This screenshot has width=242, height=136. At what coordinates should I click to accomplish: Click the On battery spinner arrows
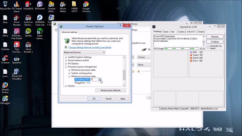tap(100, 80)
